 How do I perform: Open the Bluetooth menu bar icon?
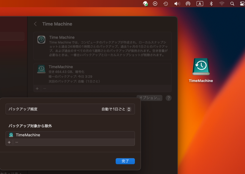[211, 4]
